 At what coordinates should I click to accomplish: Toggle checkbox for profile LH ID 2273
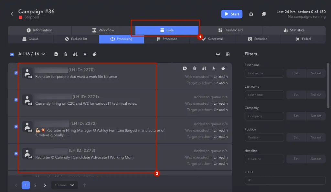point(16,154)
